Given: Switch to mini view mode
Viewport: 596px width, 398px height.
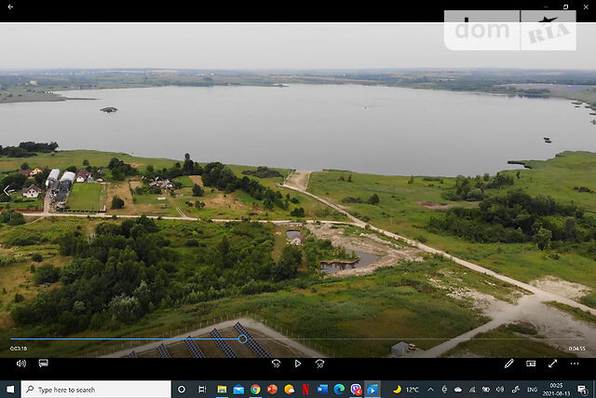Looking at the screenshot, I should click(531, 364).
